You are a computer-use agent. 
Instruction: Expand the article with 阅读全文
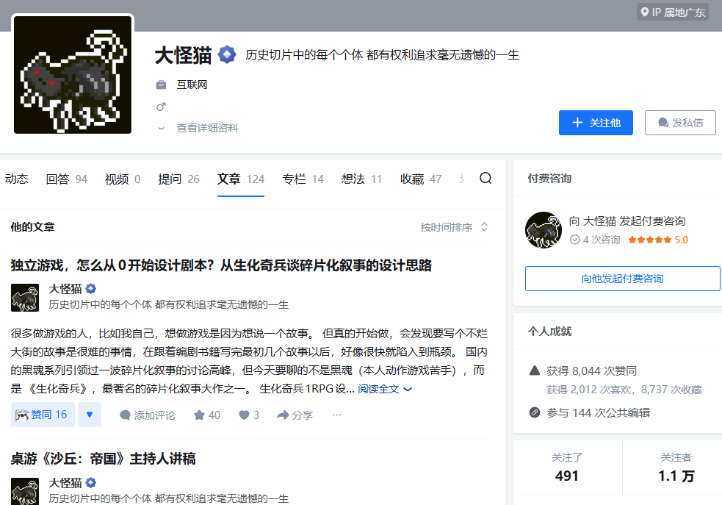coord(385,388)
